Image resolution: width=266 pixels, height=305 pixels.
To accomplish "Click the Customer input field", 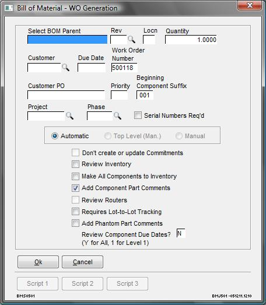I will 44,68.
